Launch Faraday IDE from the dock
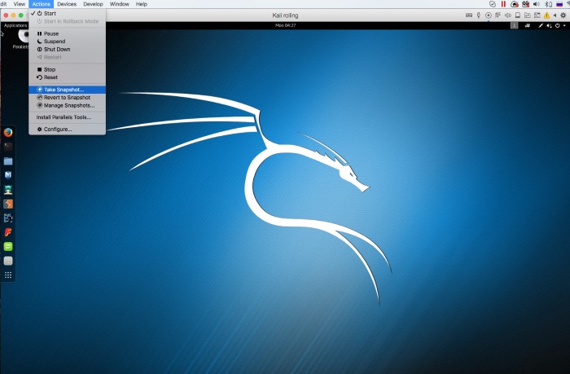This screenshot has width=570, height=374. pyautogui.click(x=8, y=232)
